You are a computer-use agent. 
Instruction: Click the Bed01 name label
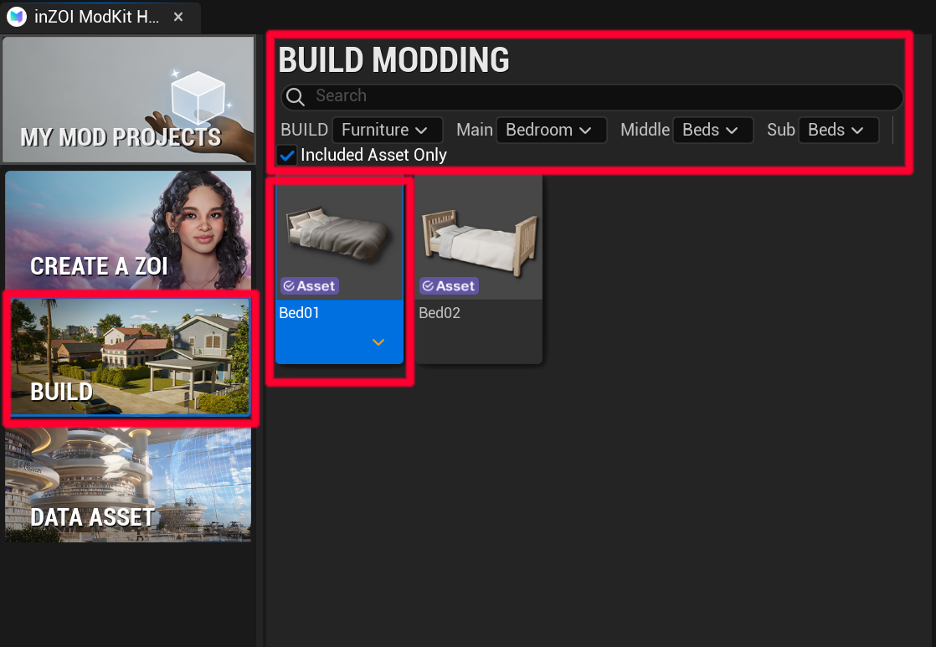[299, 313]
